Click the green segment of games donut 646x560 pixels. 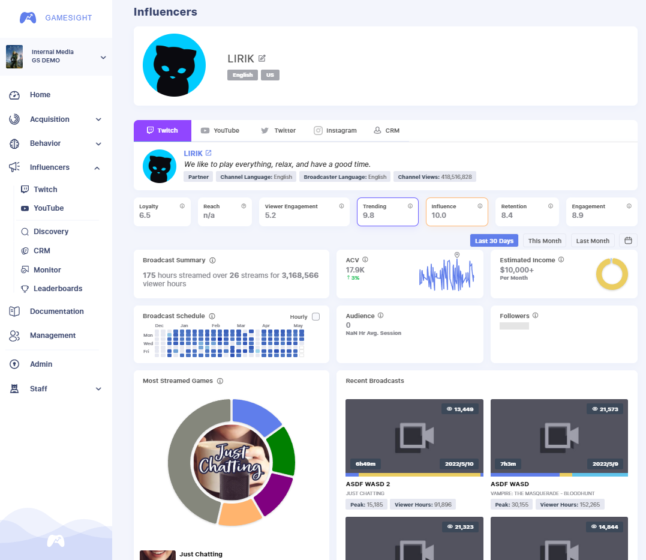pyautogui.click(x=284, y=452)
